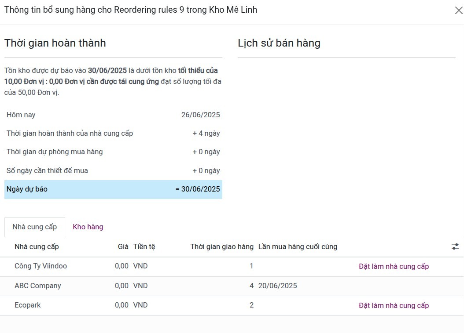The image size is (464, 333).
Task: Select the Nhà cung cấp tab
Action: coord(35,227)
